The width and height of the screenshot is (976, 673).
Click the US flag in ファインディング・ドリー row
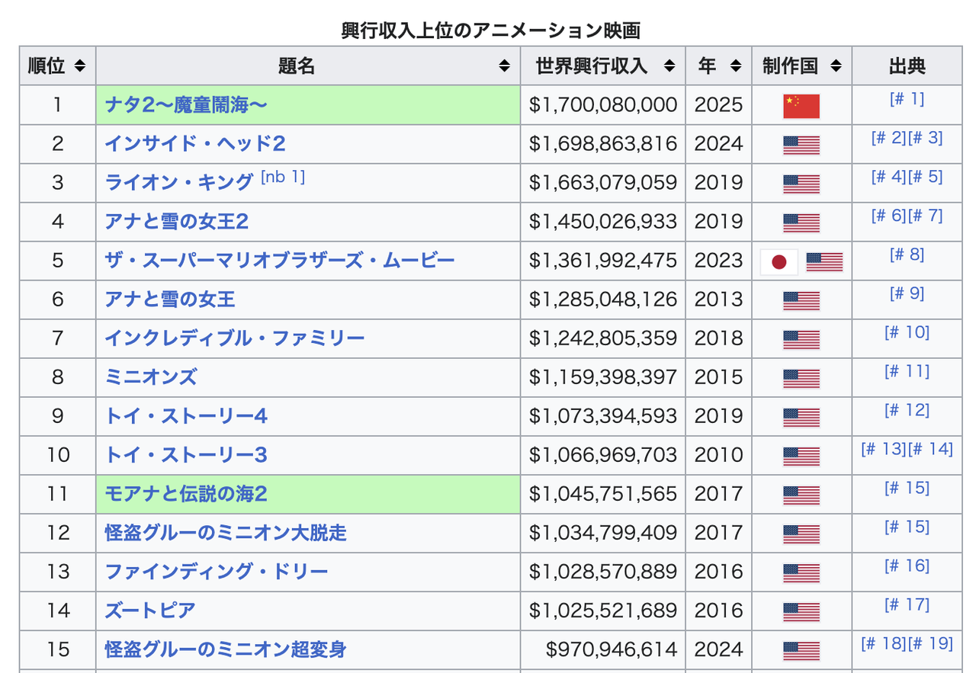[x=801, y=572]
